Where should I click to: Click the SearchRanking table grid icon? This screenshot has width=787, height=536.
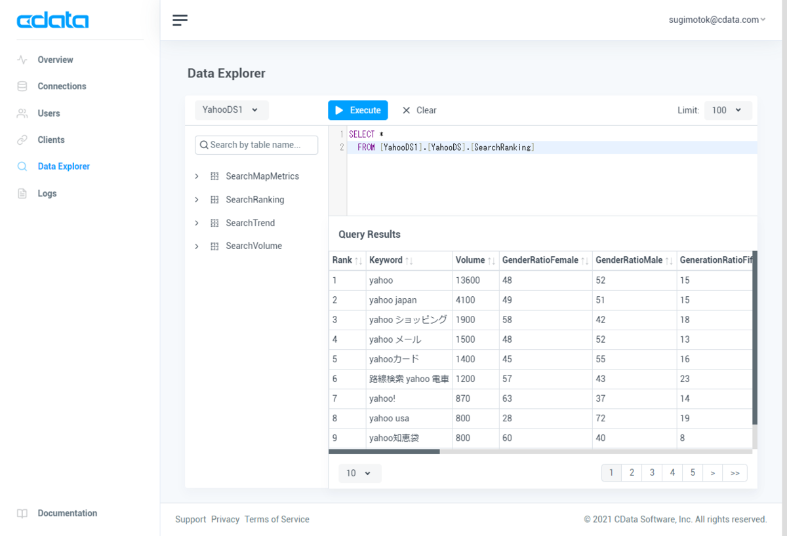pyautogui.click(x=214, y=200)
